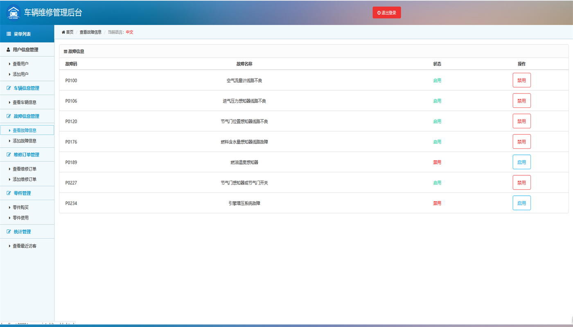Screen dimensions: 573x327
Task: Click fault code cell P0227
Action: click(71, 183)
